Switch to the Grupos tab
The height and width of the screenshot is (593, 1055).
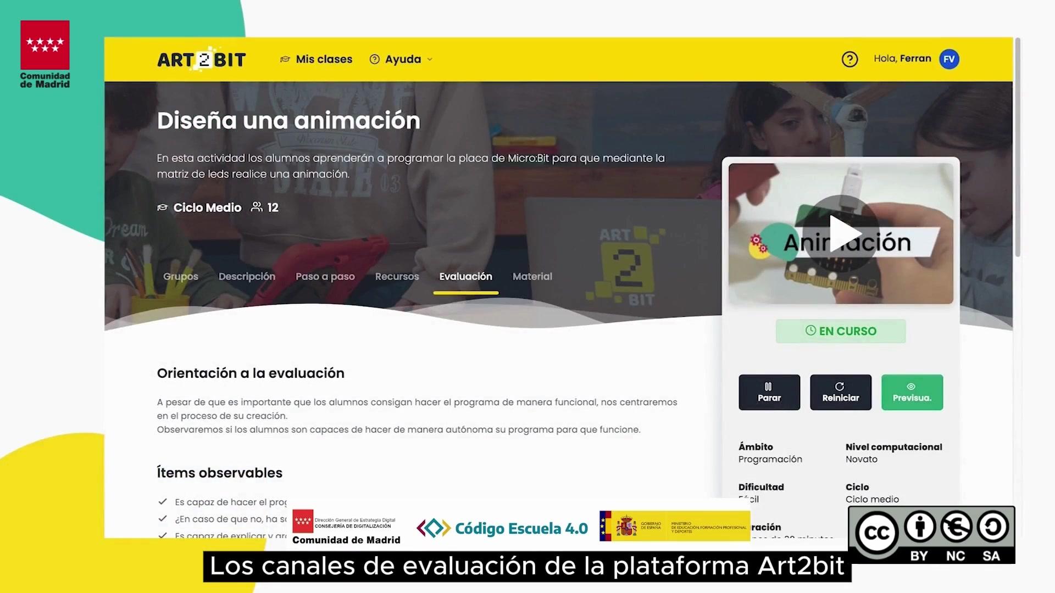tap(180, 277)
